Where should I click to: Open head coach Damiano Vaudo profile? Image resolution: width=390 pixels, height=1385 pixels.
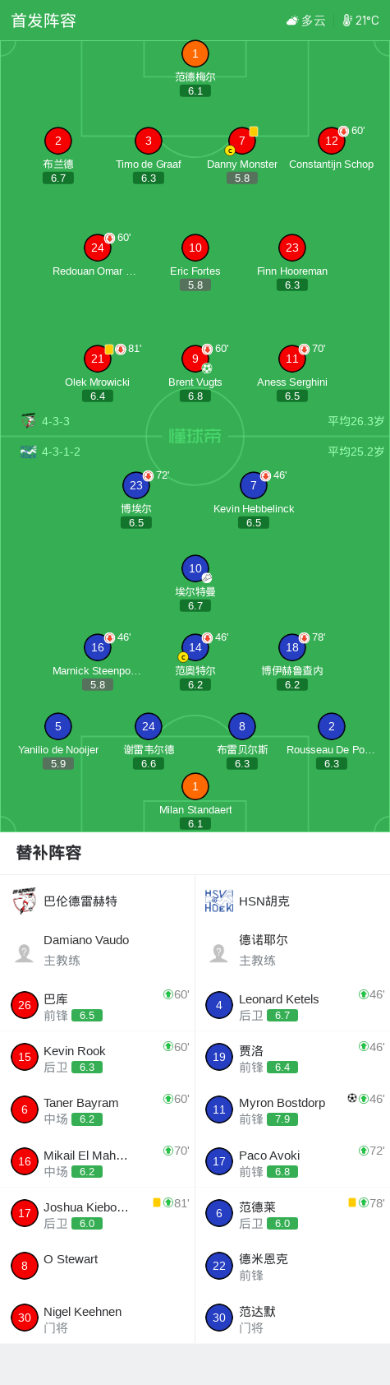[97, 950]
